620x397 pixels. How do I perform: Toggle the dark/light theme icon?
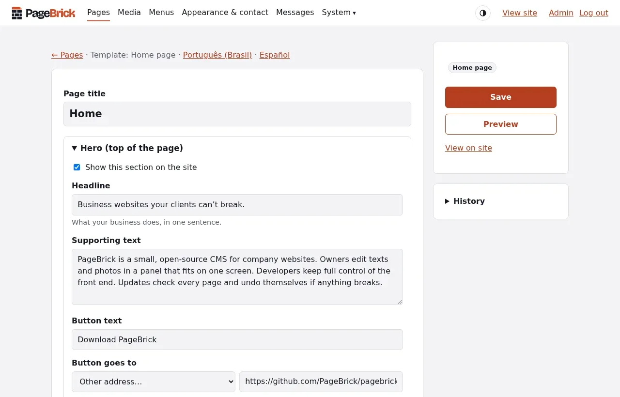coord(483,13)
